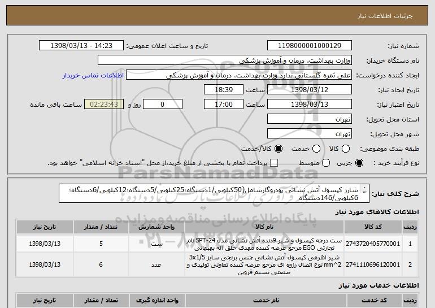Click quantity 5 in row one

pos(101,244)
